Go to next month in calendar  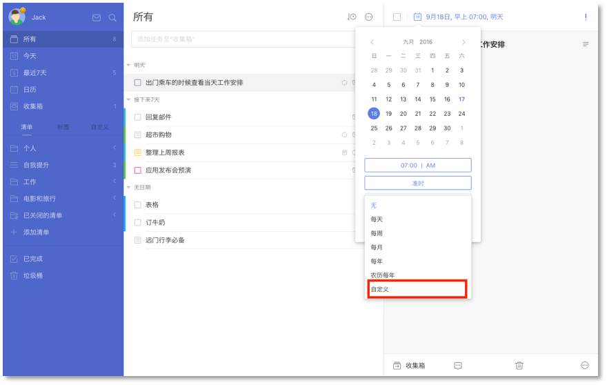[464, 42]
